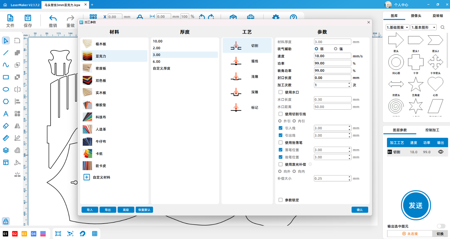The width and height of the screenshot is (450, 239).
Task: Click the 补偿大小 value stepper
Action: [x=350, y=178]
